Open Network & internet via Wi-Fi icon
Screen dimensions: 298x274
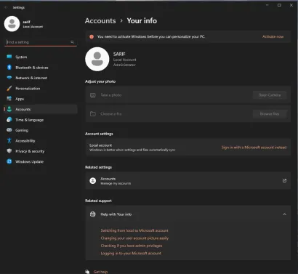click(x=9, y=78)
